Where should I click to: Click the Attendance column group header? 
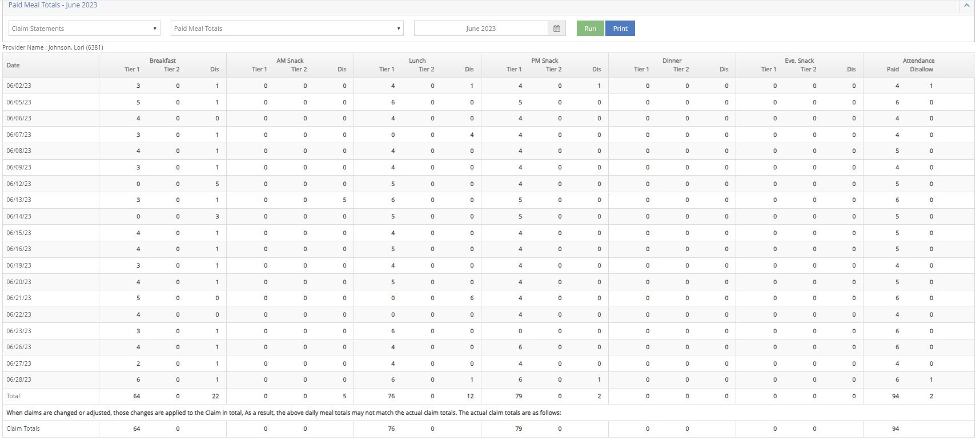point(918,60)
